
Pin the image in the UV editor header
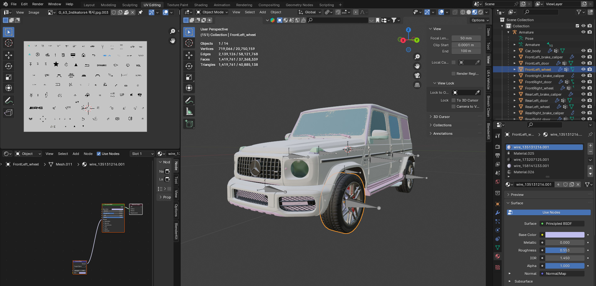point(140,12)
